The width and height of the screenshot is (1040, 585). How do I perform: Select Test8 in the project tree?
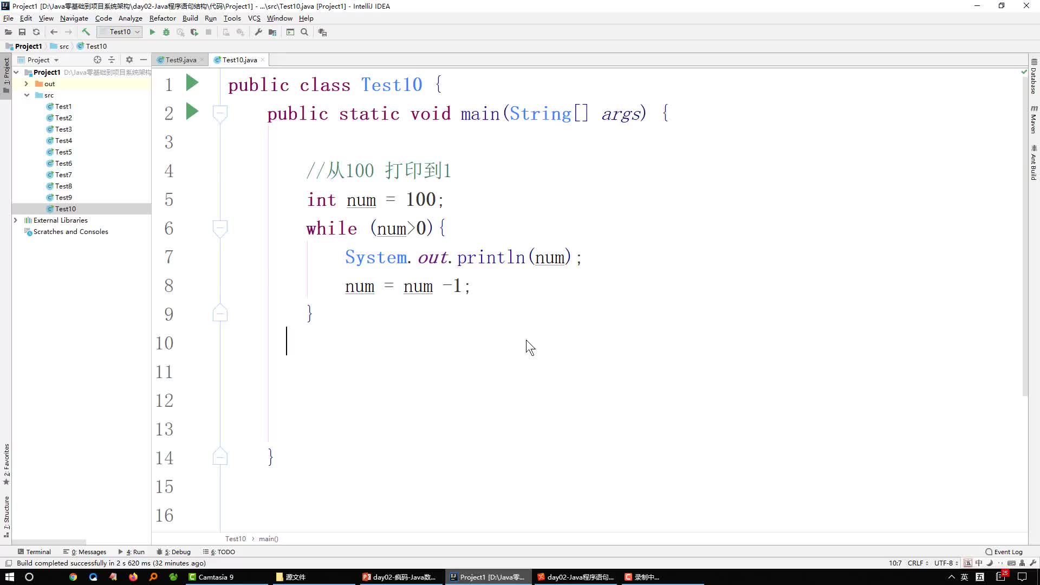point(63,186)
